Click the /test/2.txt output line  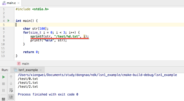28,87
